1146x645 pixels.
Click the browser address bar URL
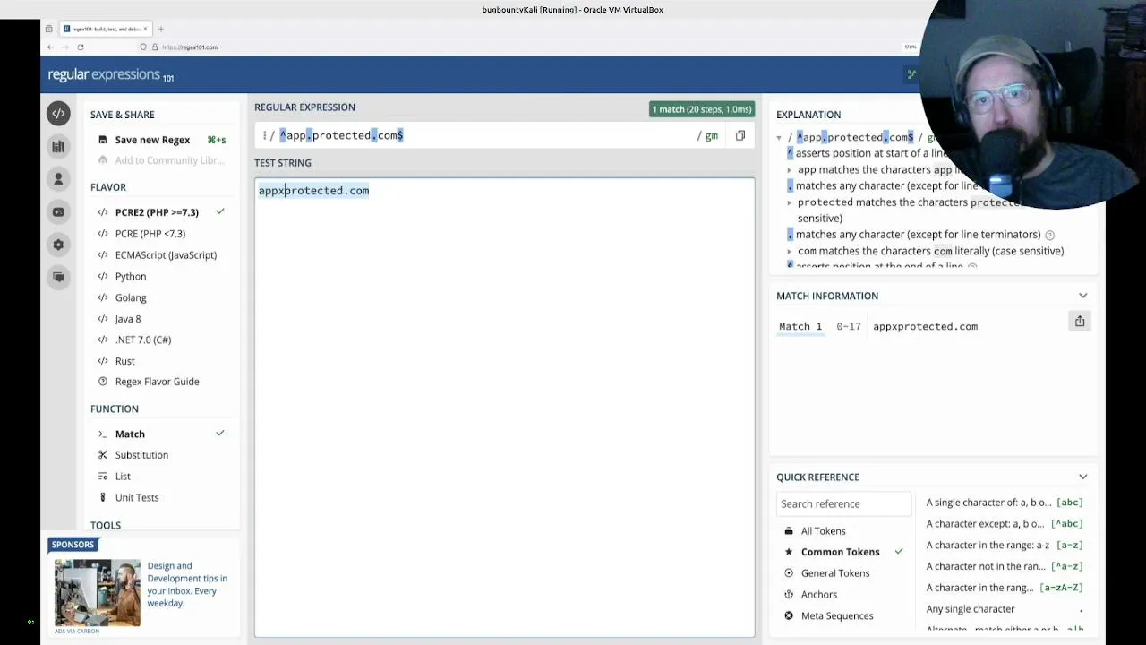click(x=190, y=47)
